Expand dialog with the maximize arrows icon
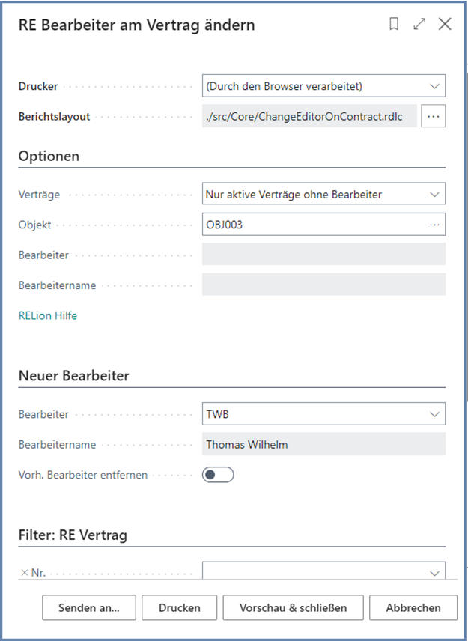Image resolution: width=468 pixels, height=641 pixels. coord(419,25)
